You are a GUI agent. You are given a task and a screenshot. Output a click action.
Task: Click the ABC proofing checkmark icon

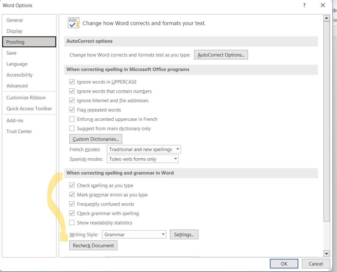click(x=74, y=23)
